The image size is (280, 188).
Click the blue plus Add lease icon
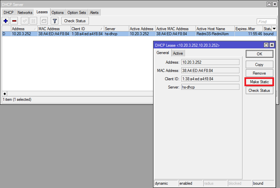click(6, 21)
